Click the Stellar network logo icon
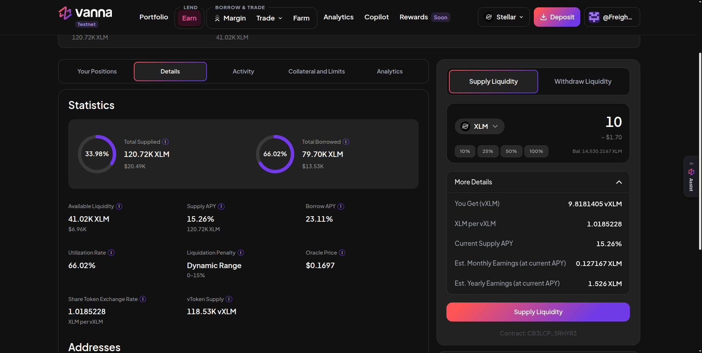The height and width of the screenshot is (353, 702). pos(489,17)
